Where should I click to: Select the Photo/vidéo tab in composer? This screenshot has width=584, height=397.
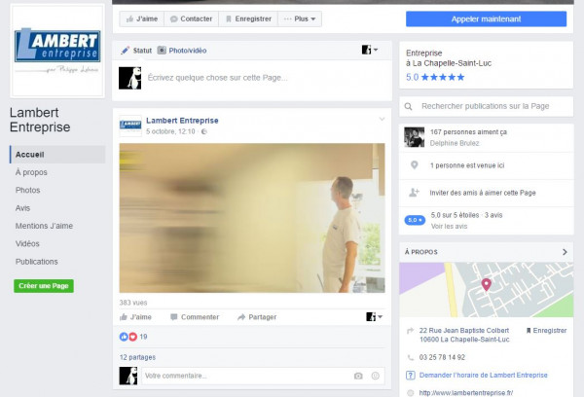[x=182, y=51]
